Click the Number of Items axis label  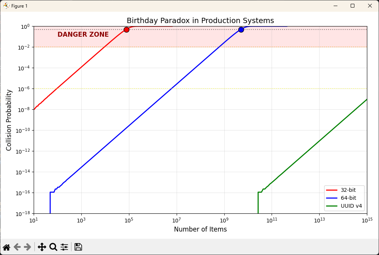[200, 229]
